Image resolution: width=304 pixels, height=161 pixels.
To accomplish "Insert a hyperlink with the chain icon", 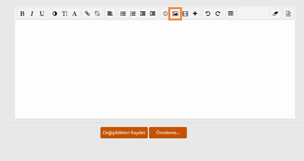I will pyautogui.click(x=87, y=14).
